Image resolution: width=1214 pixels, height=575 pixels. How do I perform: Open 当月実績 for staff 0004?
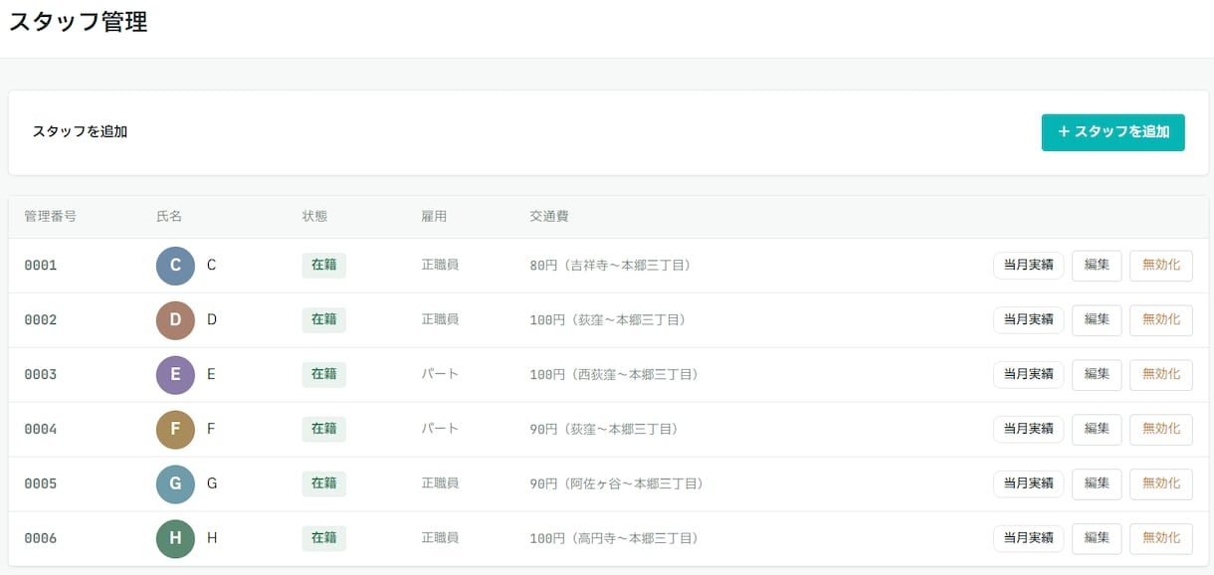coord(1028,430)
